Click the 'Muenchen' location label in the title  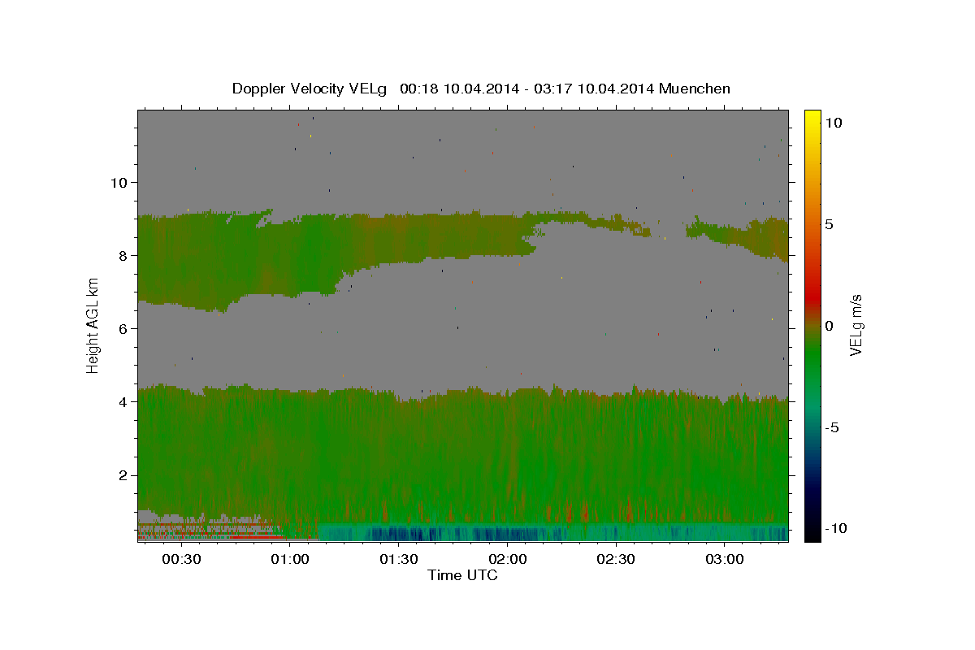click(695, 89)
